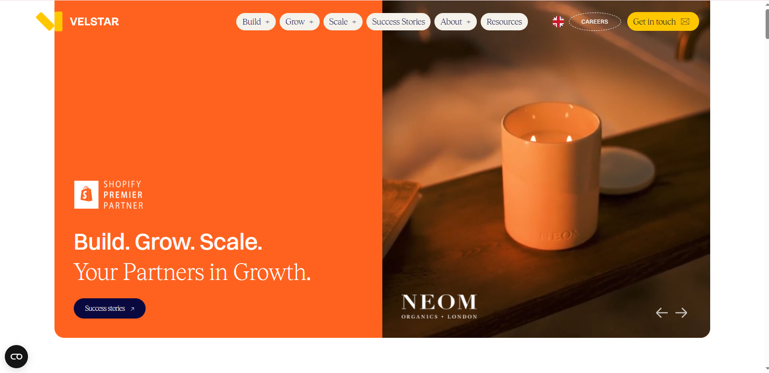This screenshot has width=769, height=373.
Task: Click the VELSTAR wordmark text
Action: click(x=94, y=22)
